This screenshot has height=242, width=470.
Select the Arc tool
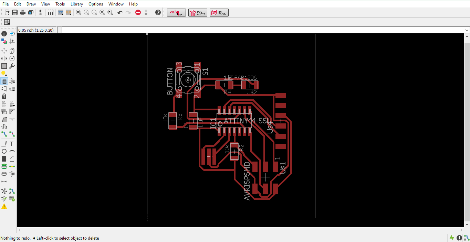click(12, 151)
